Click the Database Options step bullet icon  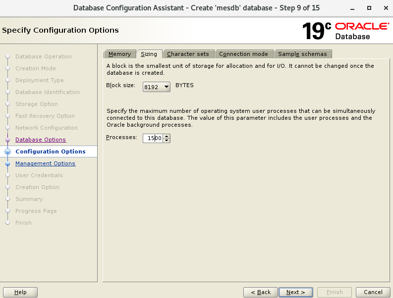coord(7,140)
